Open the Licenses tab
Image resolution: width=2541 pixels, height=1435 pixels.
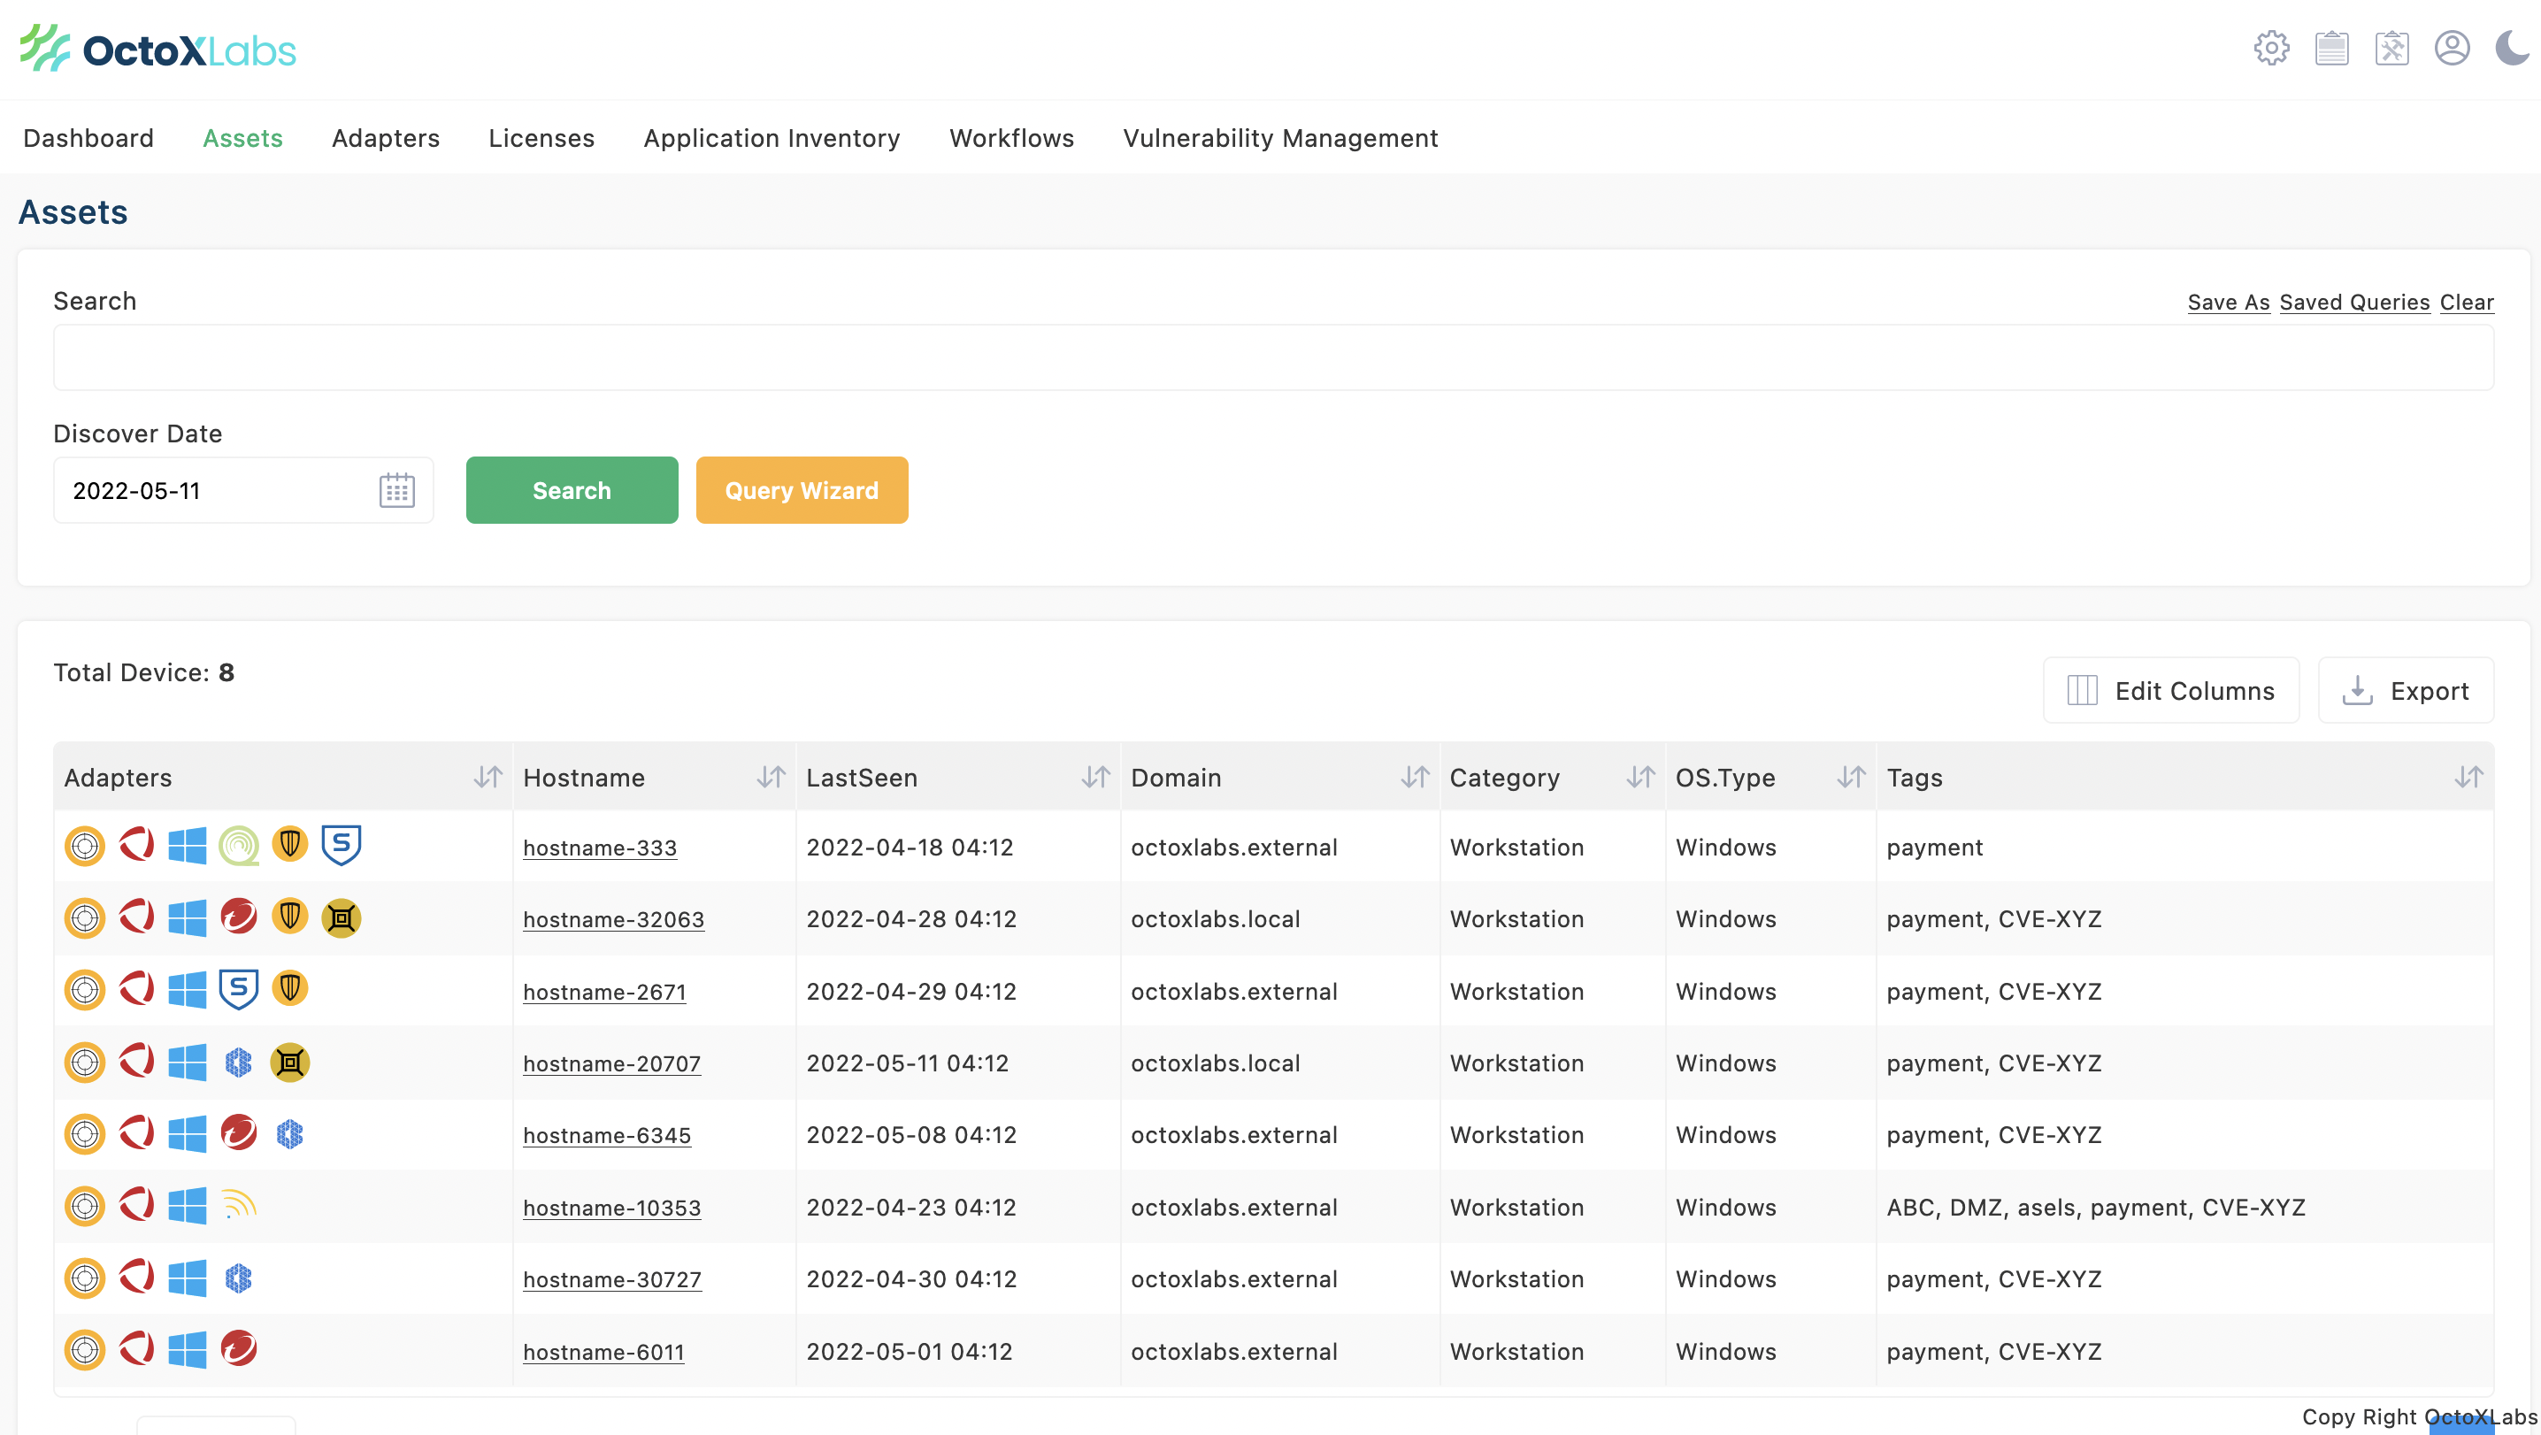point(541,138)
